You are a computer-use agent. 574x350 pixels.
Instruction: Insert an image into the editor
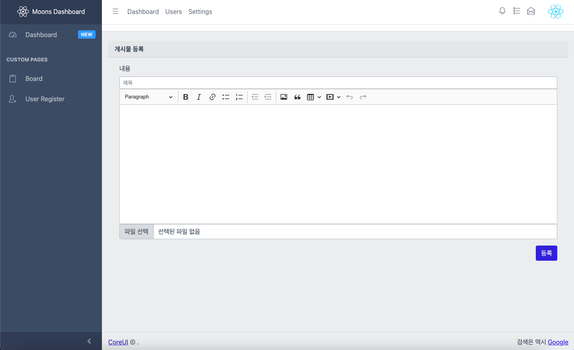pyautogui.click(x=283, y=97)
